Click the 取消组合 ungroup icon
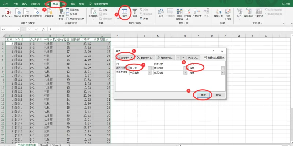The image size is (293, 146). click(x=249, y=14)
